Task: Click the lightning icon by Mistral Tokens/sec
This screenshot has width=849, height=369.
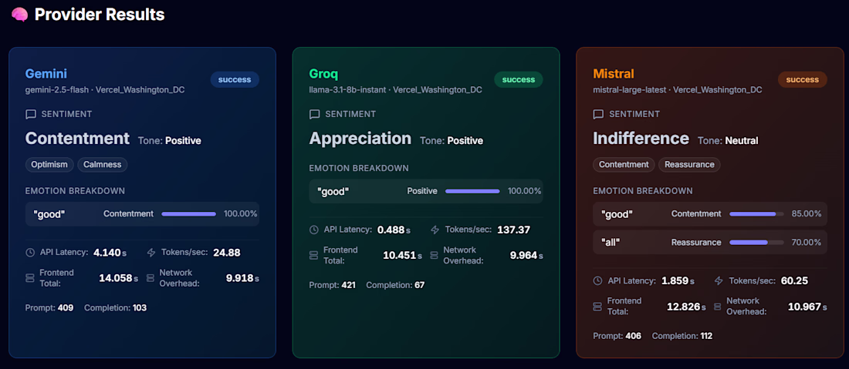Action: tap(719, 281)
